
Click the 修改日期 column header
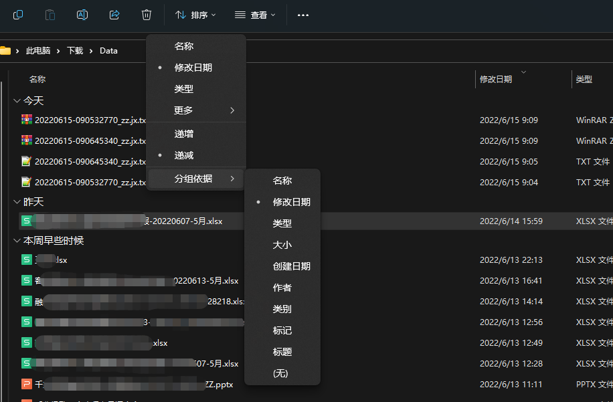coord(496,79)
